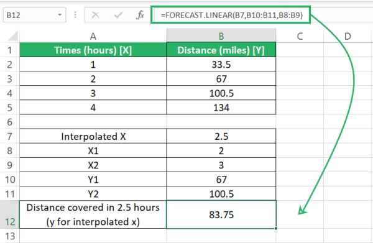Select row 8 header

pyautogui.click(x=9, y=151)
